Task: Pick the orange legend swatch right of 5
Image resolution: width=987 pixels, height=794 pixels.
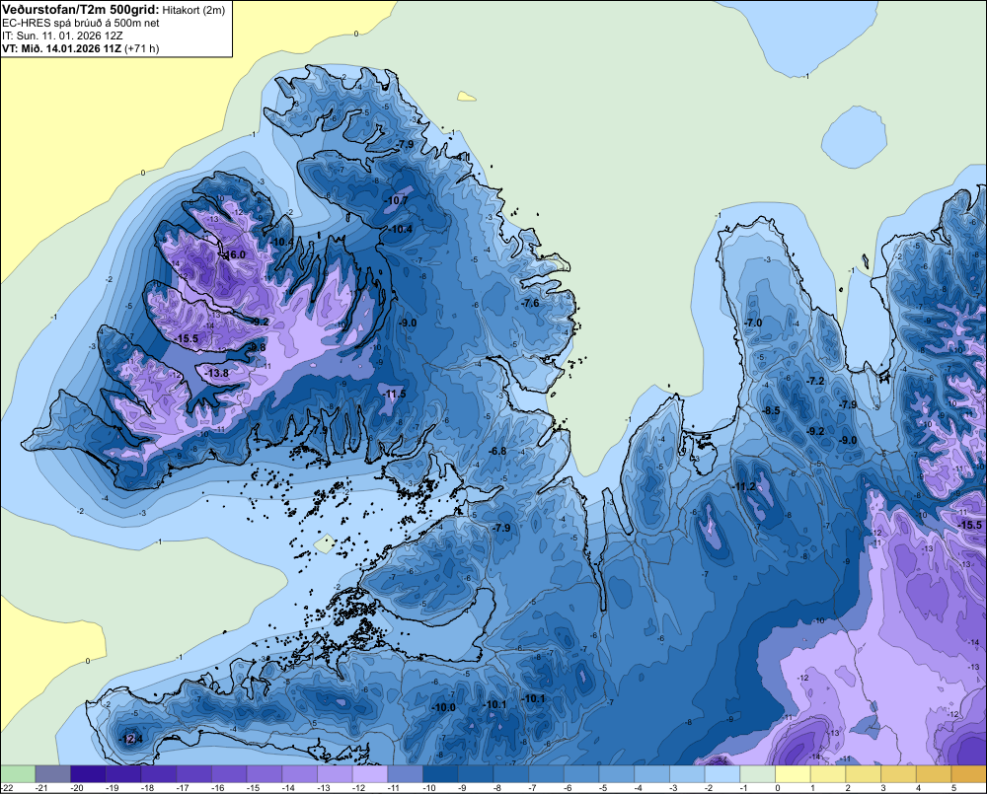Action: pyautogui.click(x=969, y=774)
